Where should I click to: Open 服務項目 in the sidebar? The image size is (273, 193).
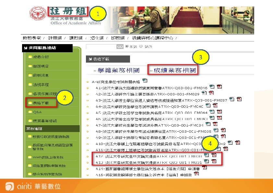[41, 66]
